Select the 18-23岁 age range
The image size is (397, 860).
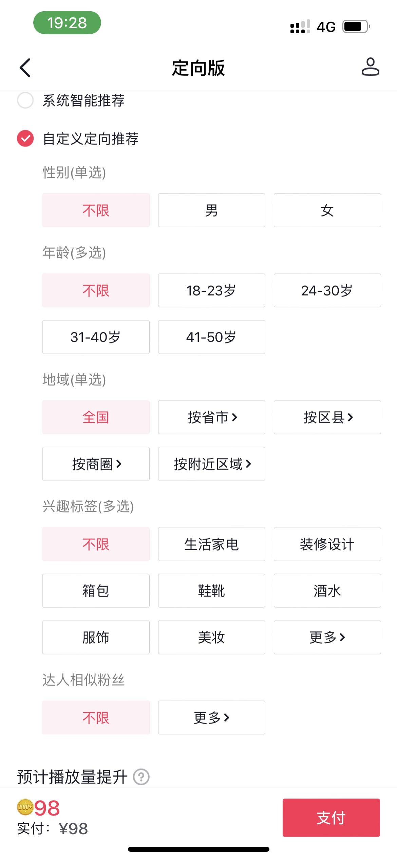(x=211, y=290)
